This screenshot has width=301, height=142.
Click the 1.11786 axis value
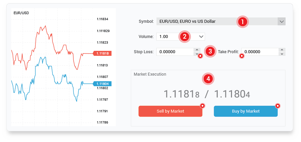(x=103, y=123)
